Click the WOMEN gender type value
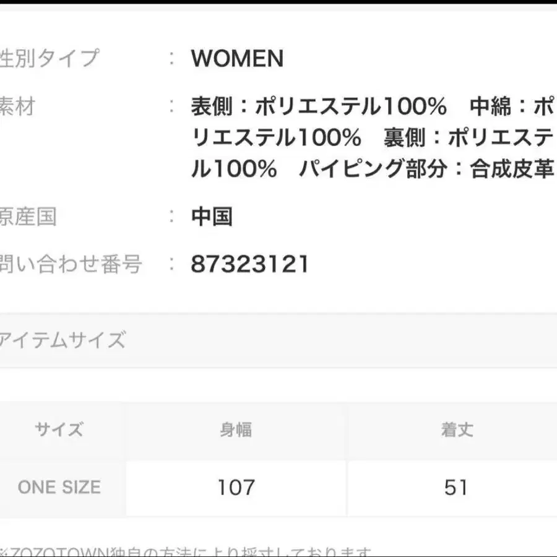 coord(237,59)
